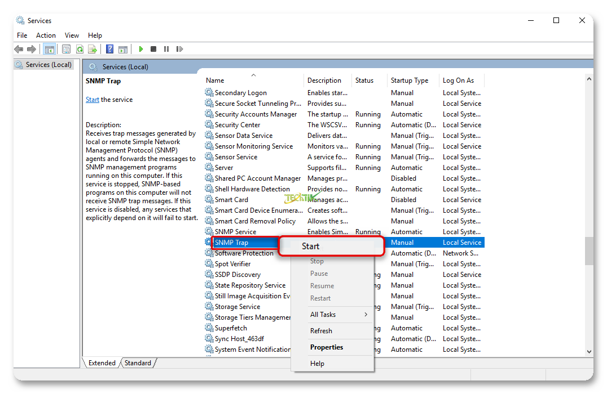Click the Start the service link
This screenshot has height=394, width=607.
[92, 100]
